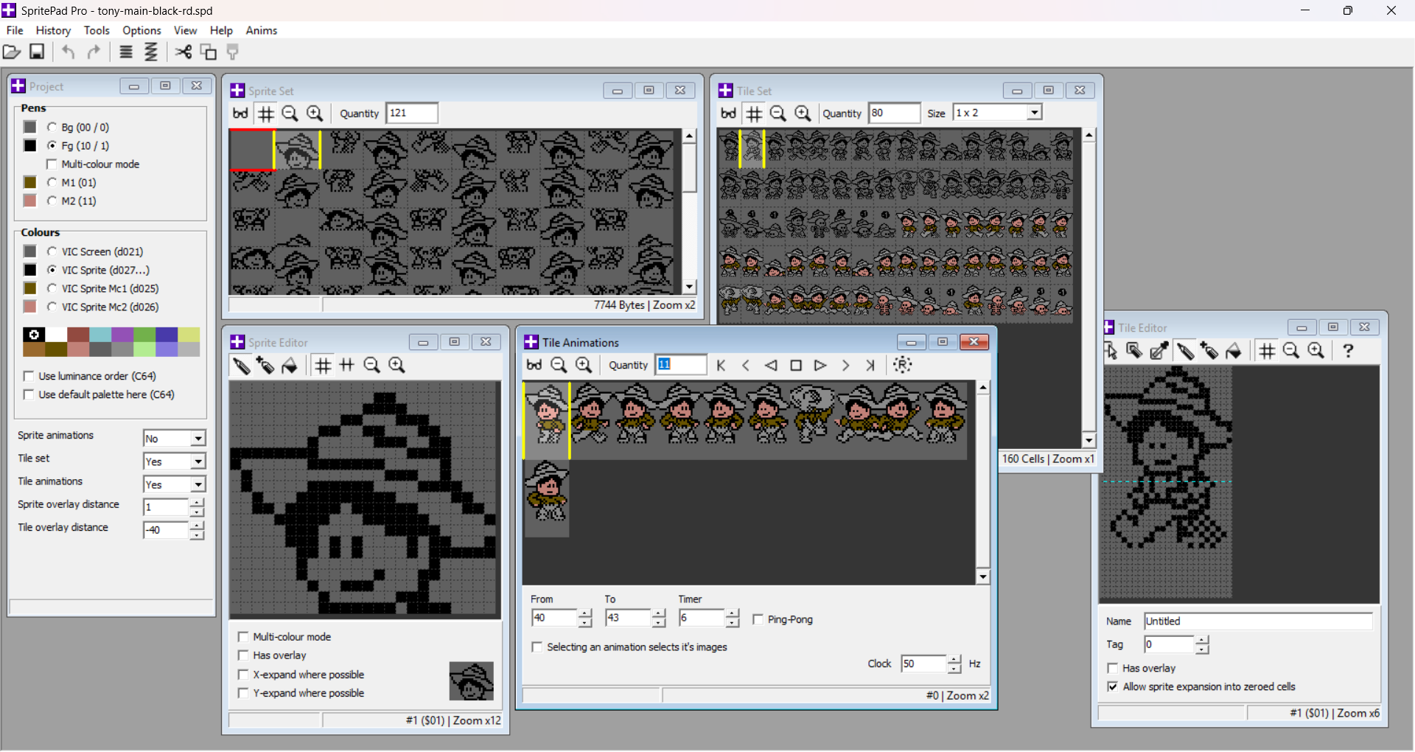Click the Undo arrow in main toolbar

tap(69, 52)
